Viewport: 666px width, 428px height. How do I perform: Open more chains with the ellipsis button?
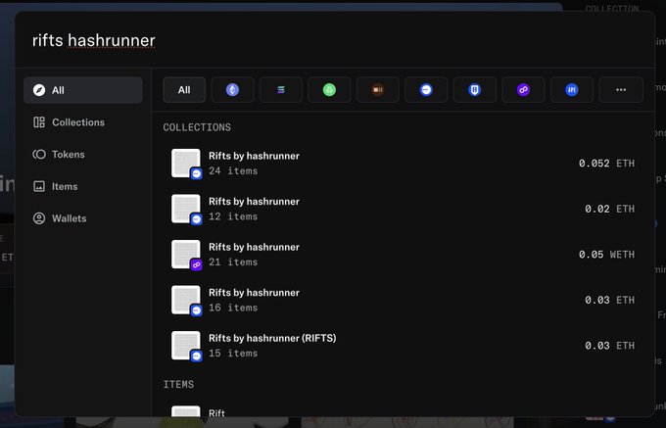click(x=621, y=89)
